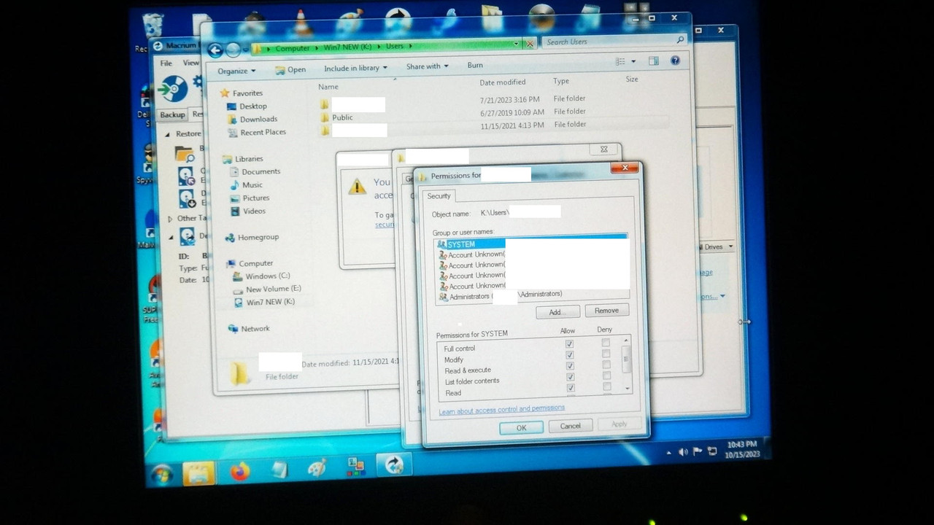This screenshot has height=525, width=934.
Task: Check Deny for Read & execute
Action: click(606, 365)
